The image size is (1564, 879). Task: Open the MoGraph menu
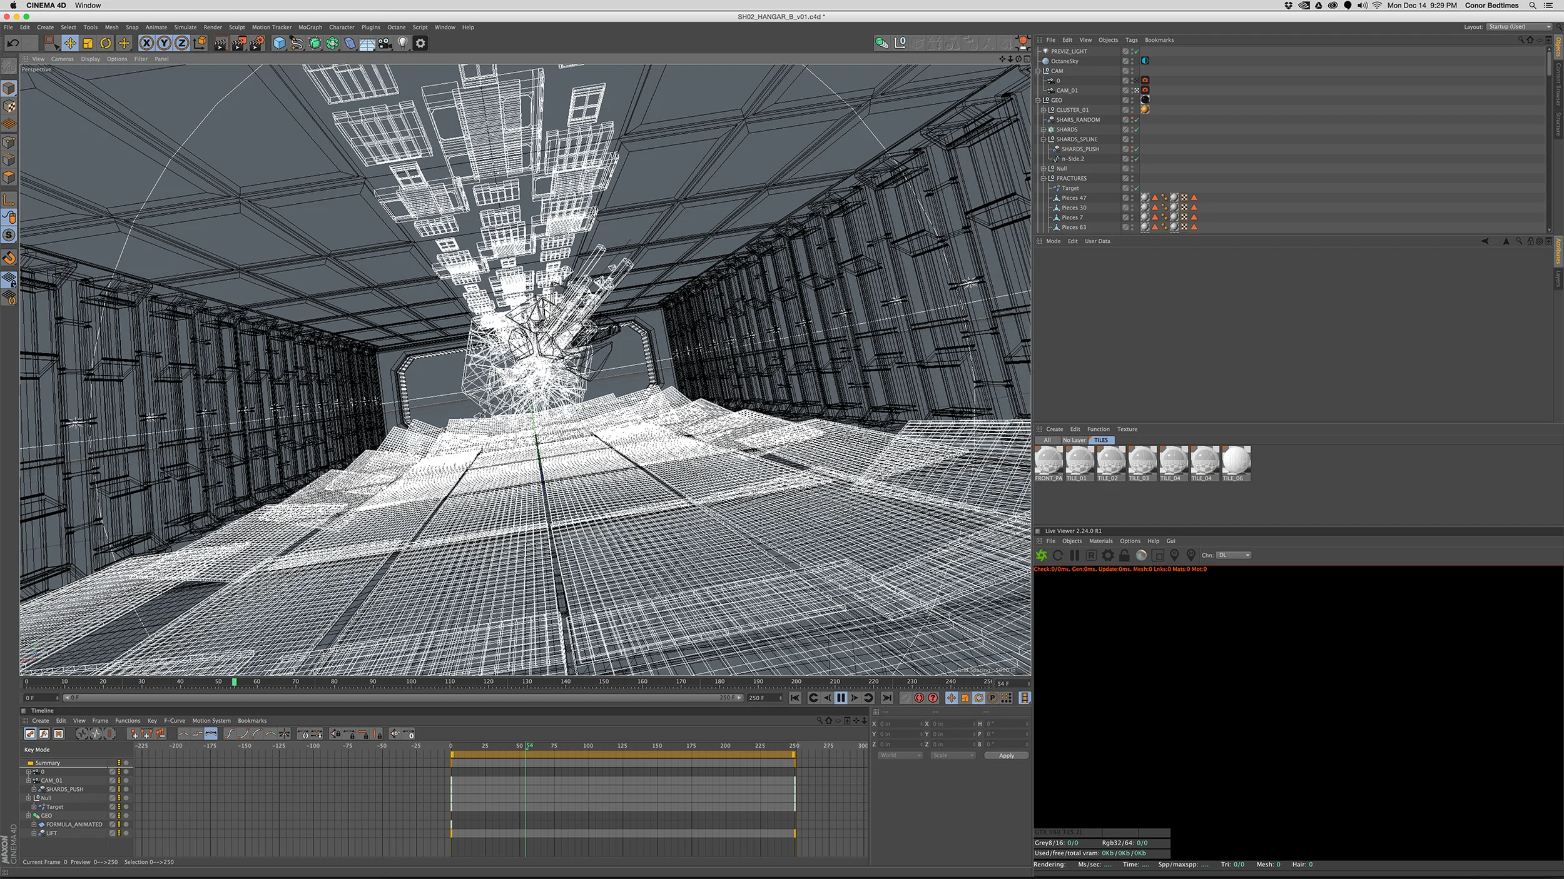pos(310,28)
